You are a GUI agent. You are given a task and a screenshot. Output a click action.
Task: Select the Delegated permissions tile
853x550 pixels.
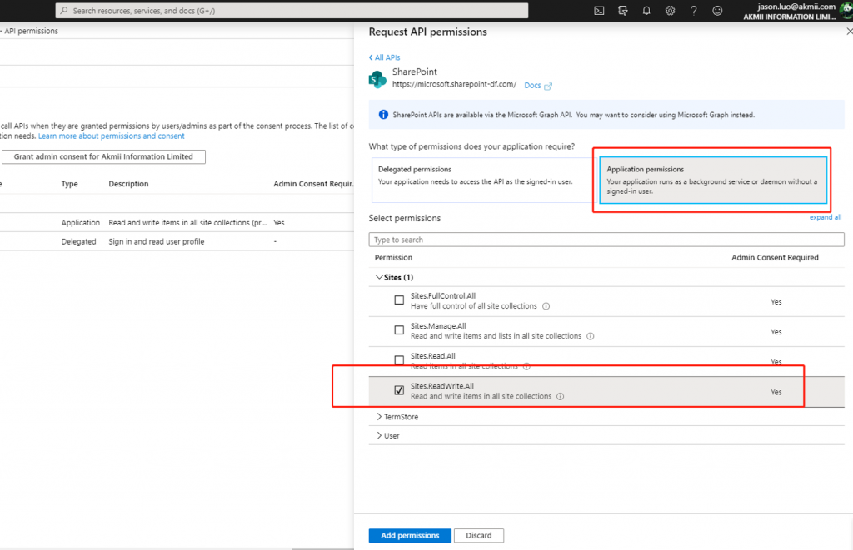click(x=484, y=180)
